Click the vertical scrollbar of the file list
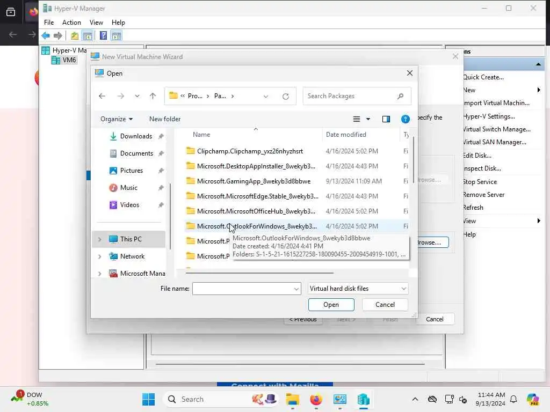The image size is (550, 412). pyautogui.click(x=414, y=159)
